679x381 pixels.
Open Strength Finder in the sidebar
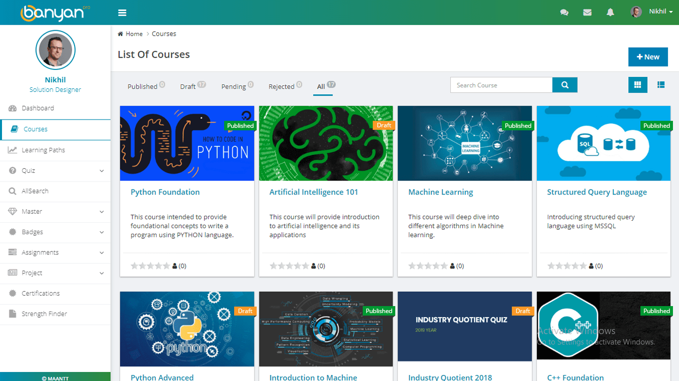click(x=55, y=314)
